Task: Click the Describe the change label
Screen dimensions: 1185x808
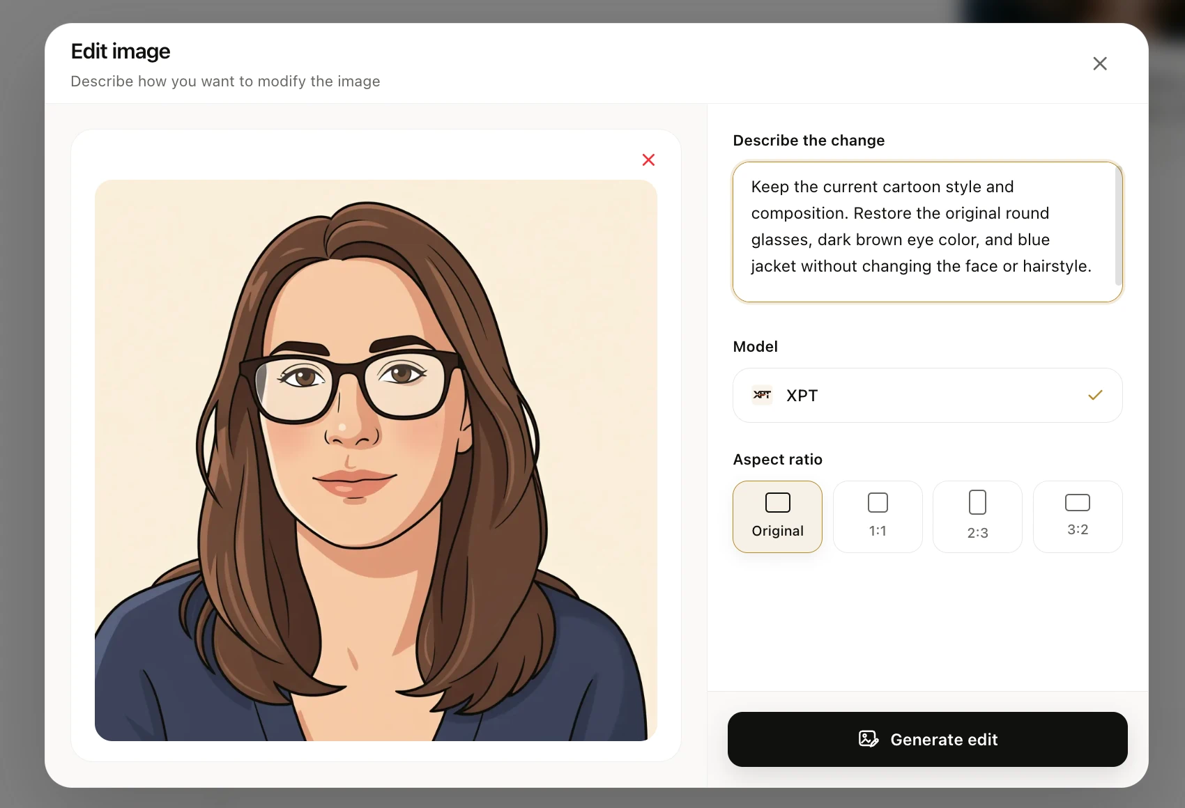Action: [x=809, y=141]
